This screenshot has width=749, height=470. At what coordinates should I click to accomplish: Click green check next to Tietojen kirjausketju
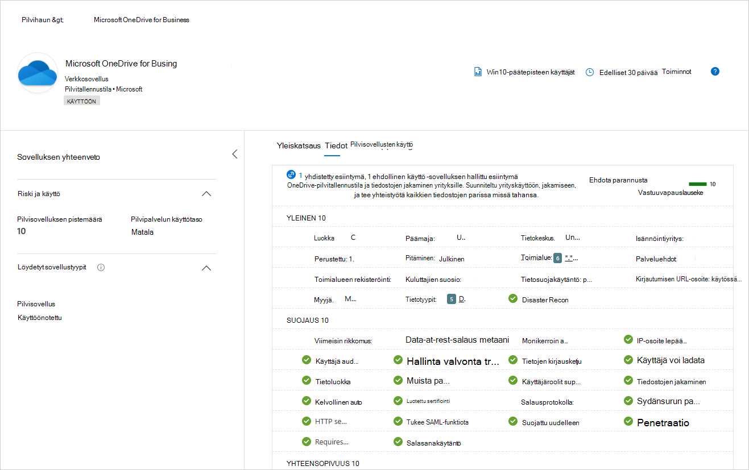click(x=512, y=360)
